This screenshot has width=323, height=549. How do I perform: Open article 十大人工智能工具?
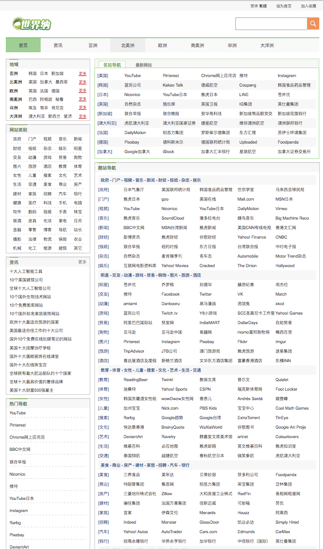26,271
